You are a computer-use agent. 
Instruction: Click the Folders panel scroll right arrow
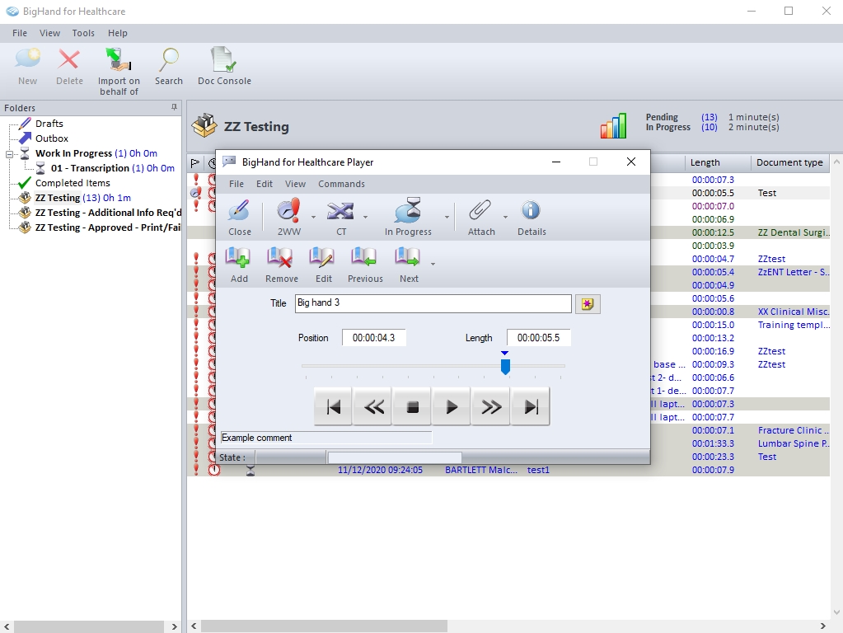tap(174, 626)
